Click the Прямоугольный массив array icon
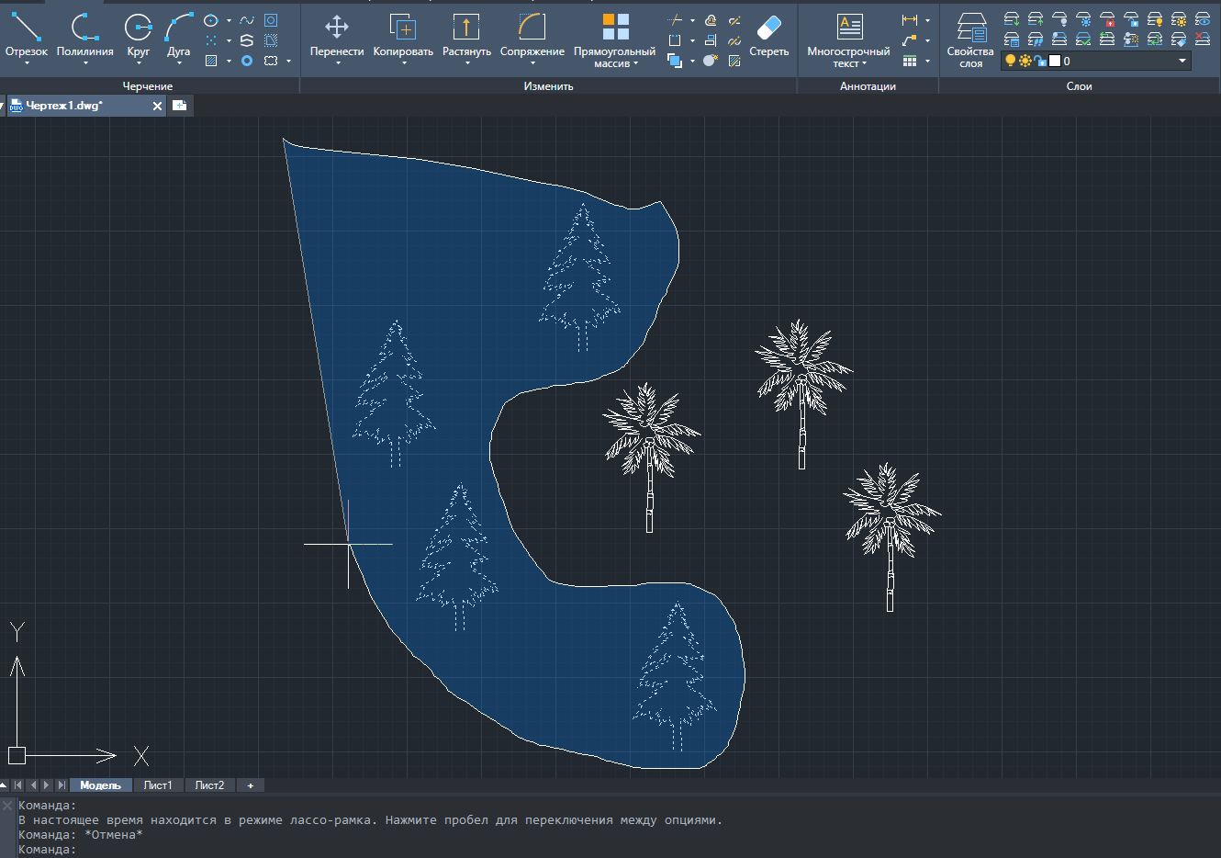The width and height of the screenshot is (1221, 858). click(615, 27)
